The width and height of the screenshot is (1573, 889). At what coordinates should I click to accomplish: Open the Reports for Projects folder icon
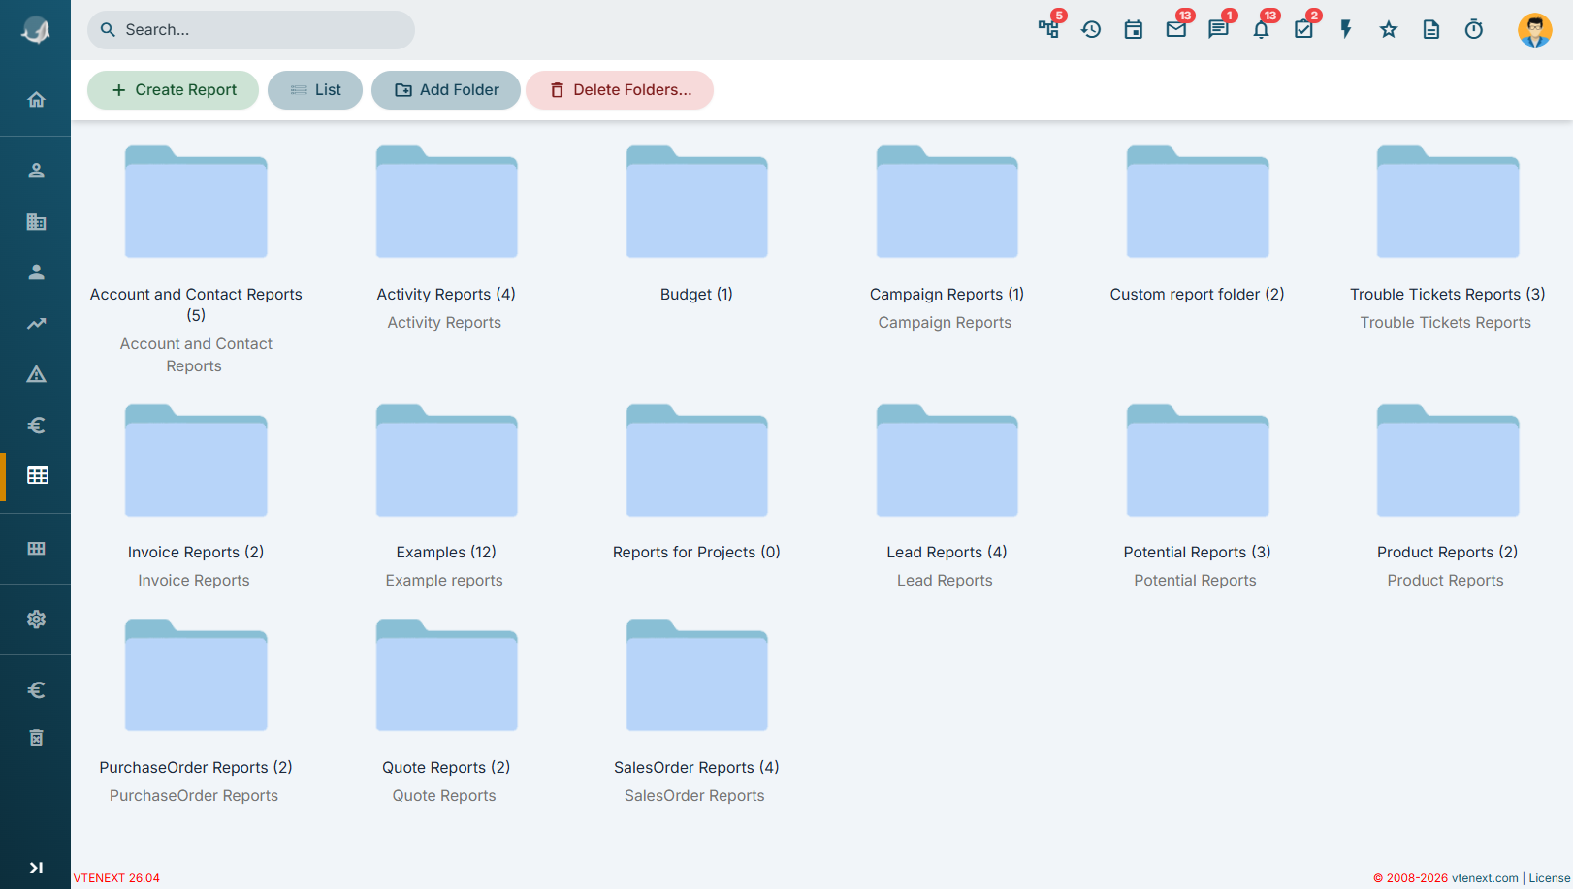pyautogui.click(x=696, y=460)
